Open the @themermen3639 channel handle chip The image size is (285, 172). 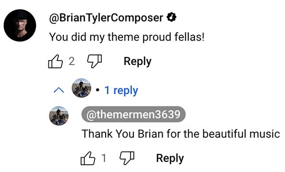[133, 114]
